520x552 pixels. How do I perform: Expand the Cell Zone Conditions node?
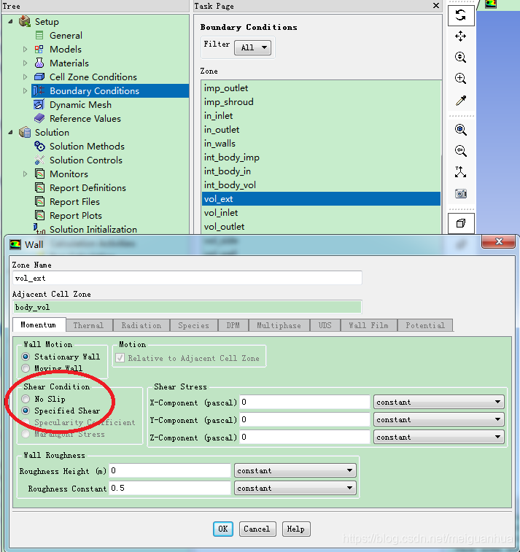[x=25, y=77]
